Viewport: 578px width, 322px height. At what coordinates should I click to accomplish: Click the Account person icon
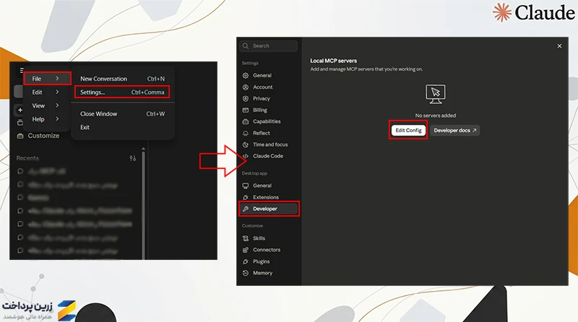(x=246, y=87)
